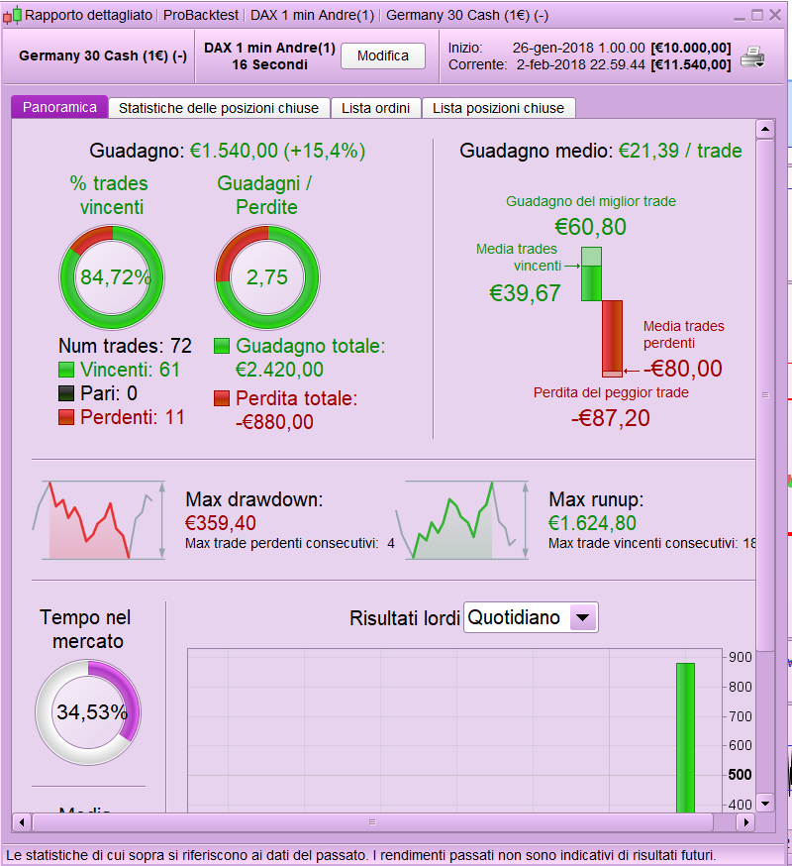Click the Modifica button
Screen dimensions: 792x866
(383, 55)
